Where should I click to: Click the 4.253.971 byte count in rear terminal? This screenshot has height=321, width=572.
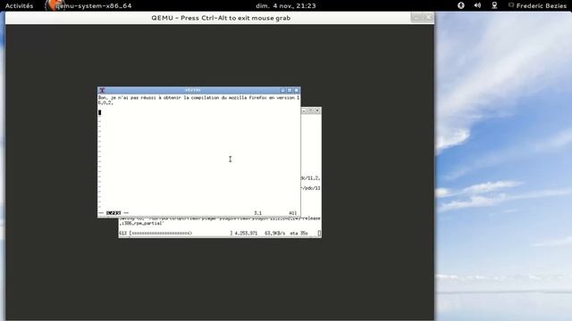click(246, 233)
